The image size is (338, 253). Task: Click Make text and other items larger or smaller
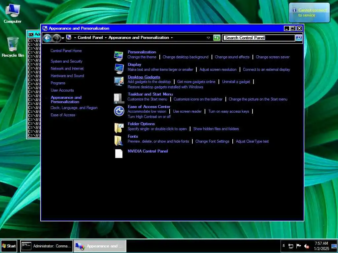pyautogui.click(x=160, y=70)
